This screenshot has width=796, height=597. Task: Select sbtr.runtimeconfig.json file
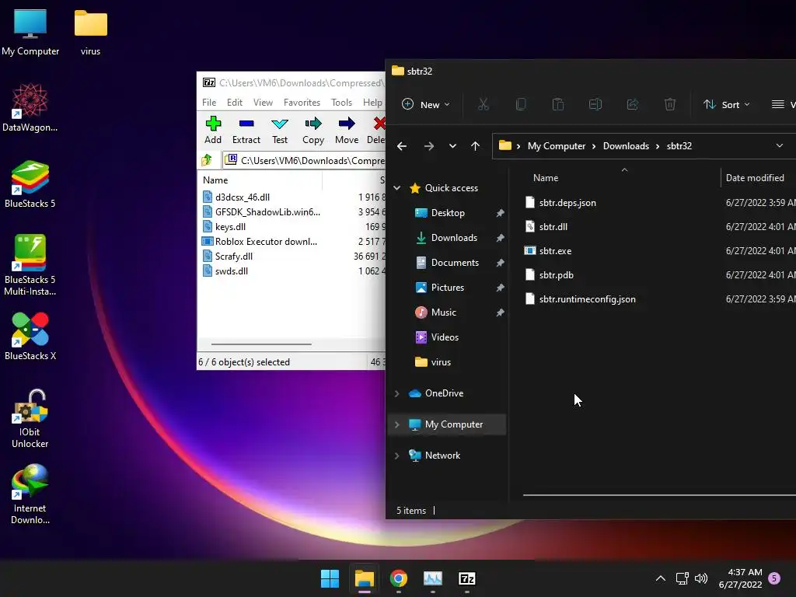[588, 299]
